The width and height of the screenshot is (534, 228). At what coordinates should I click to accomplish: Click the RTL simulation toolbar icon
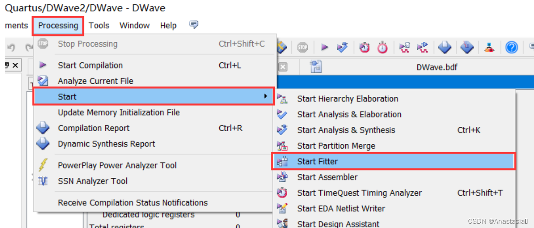coord(405,47)
